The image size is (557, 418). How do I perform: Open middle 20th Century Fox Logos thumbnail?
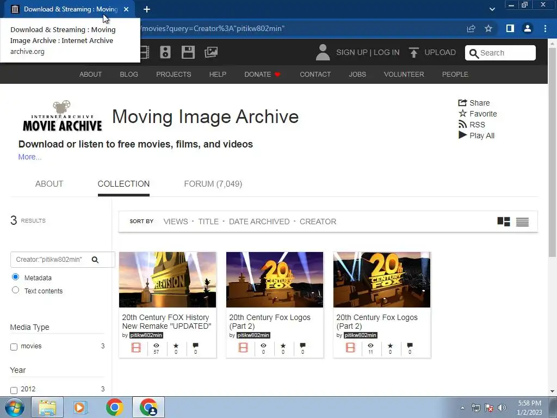point(275,280)
